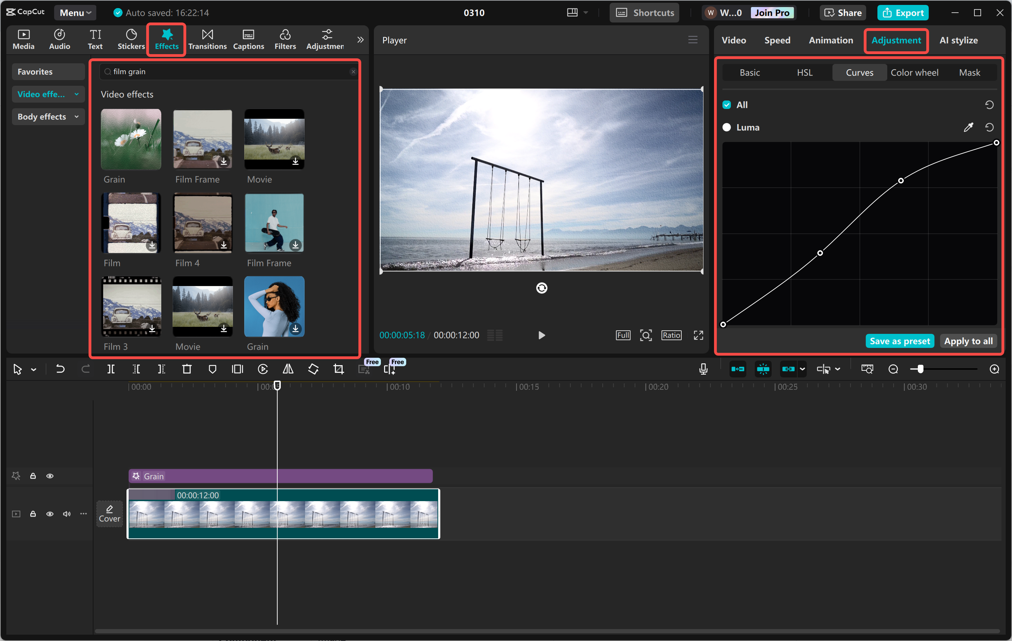Open the Transitions panel

coord(207,39)
